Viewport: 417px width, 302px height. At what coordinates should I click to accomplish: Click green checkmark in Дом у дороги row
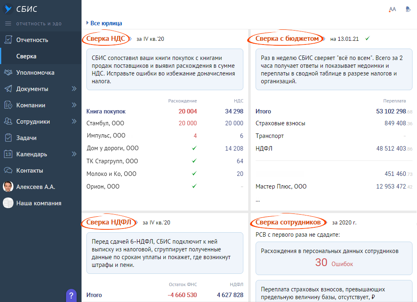[x=194, y=148]
